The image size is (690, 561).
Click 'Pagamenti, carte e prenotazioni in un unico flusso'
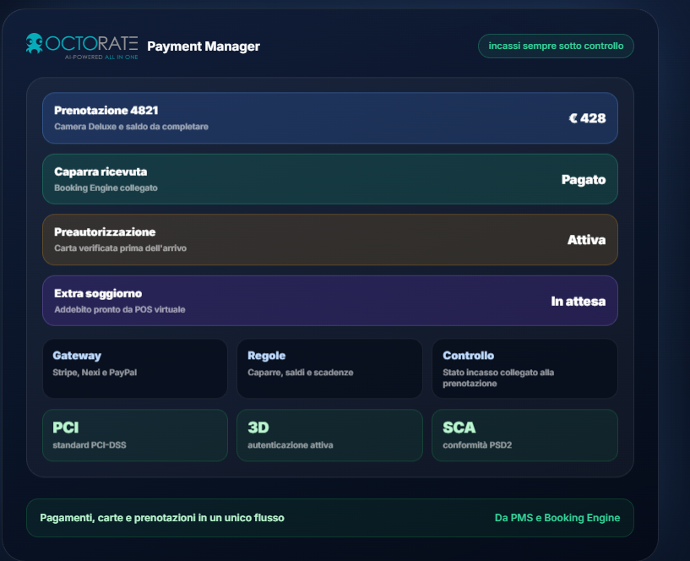click(x=162, y=518)
